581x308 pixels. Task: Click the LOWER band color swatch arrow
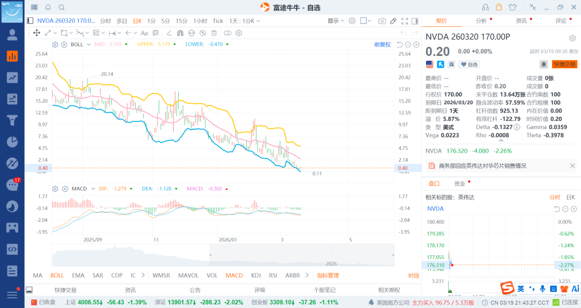click(227, 45)
